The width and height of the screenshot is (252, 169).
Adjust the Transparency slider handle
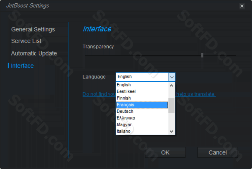[x=202, y=55]
